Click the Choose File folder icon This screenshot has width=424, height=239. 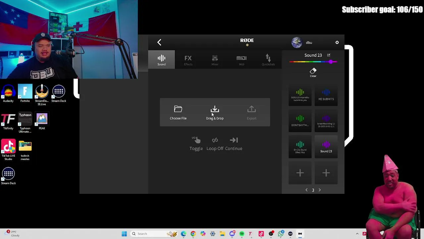tap(178, 109)
